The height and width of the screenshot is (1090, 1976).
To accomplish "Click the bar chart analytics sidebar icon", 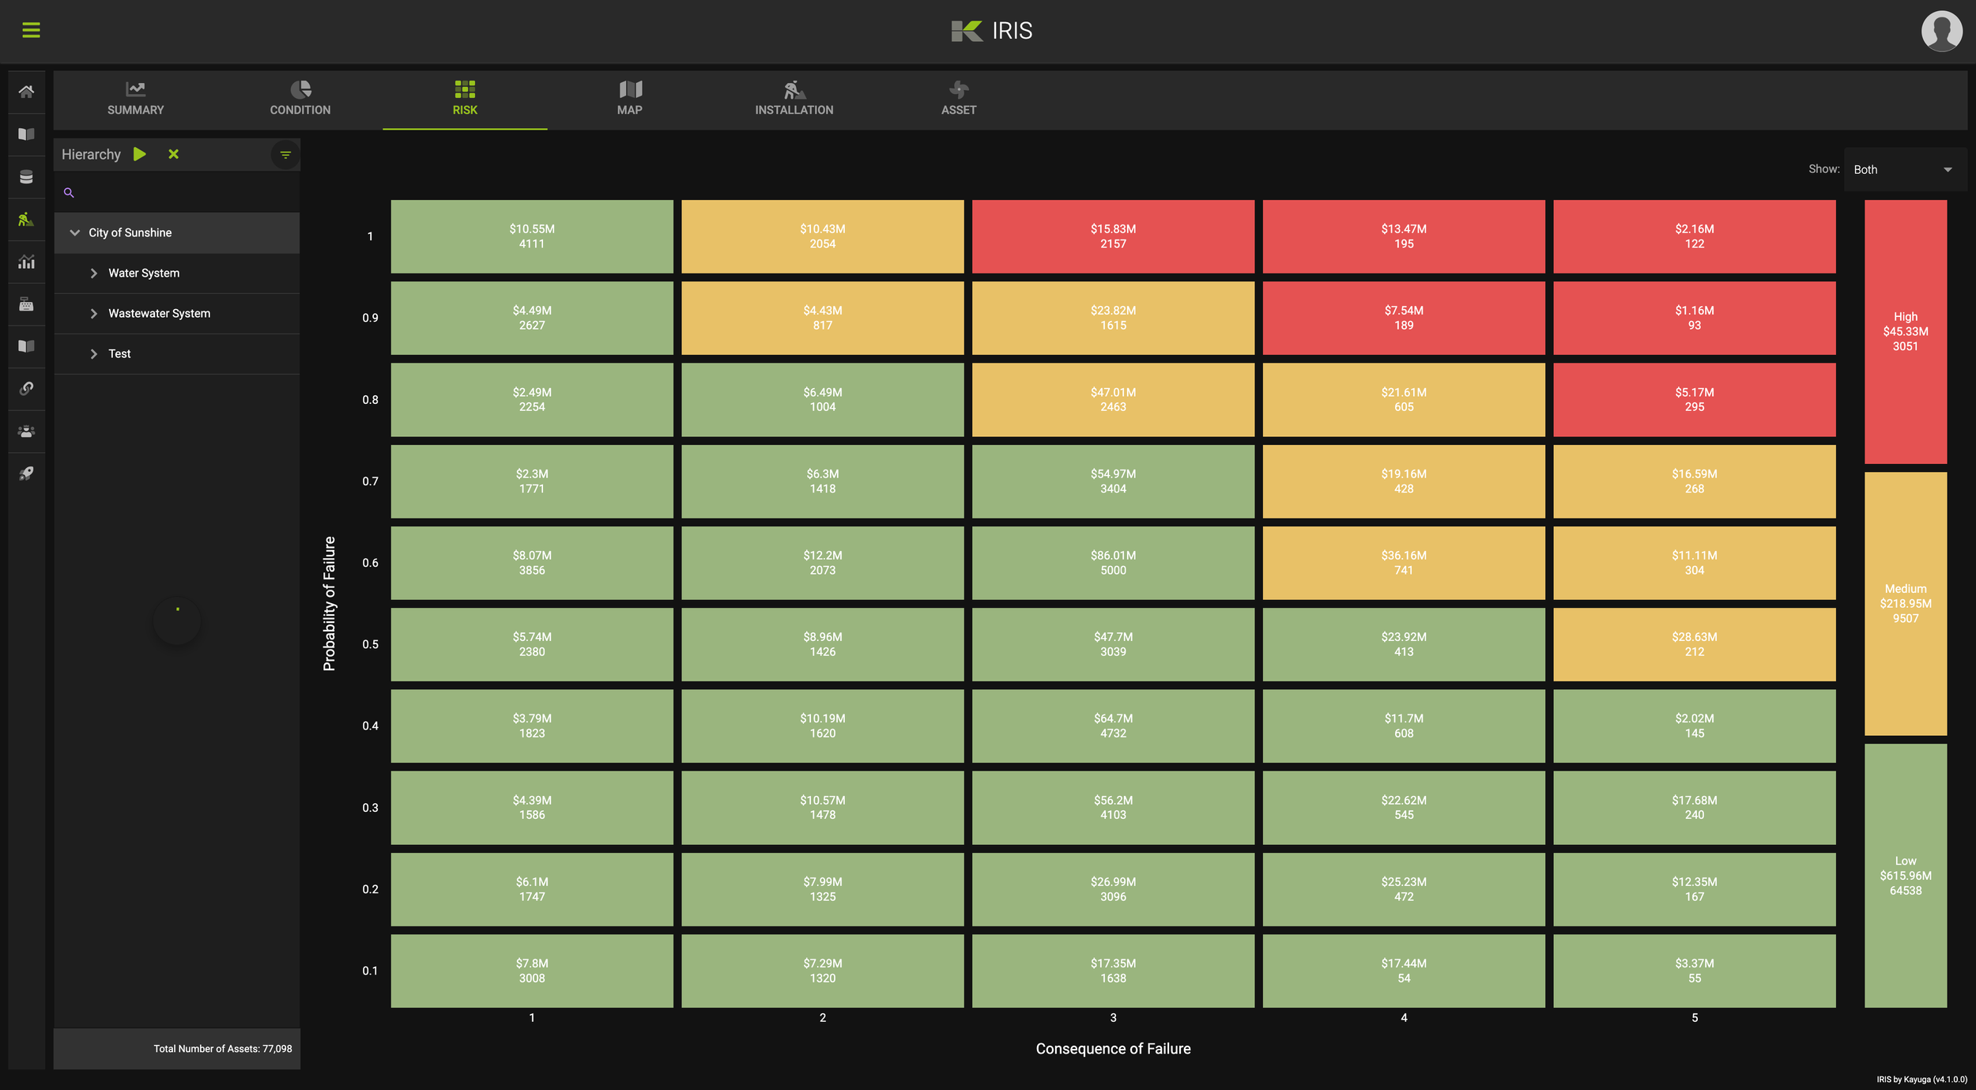I will click(x=26, y=262).
